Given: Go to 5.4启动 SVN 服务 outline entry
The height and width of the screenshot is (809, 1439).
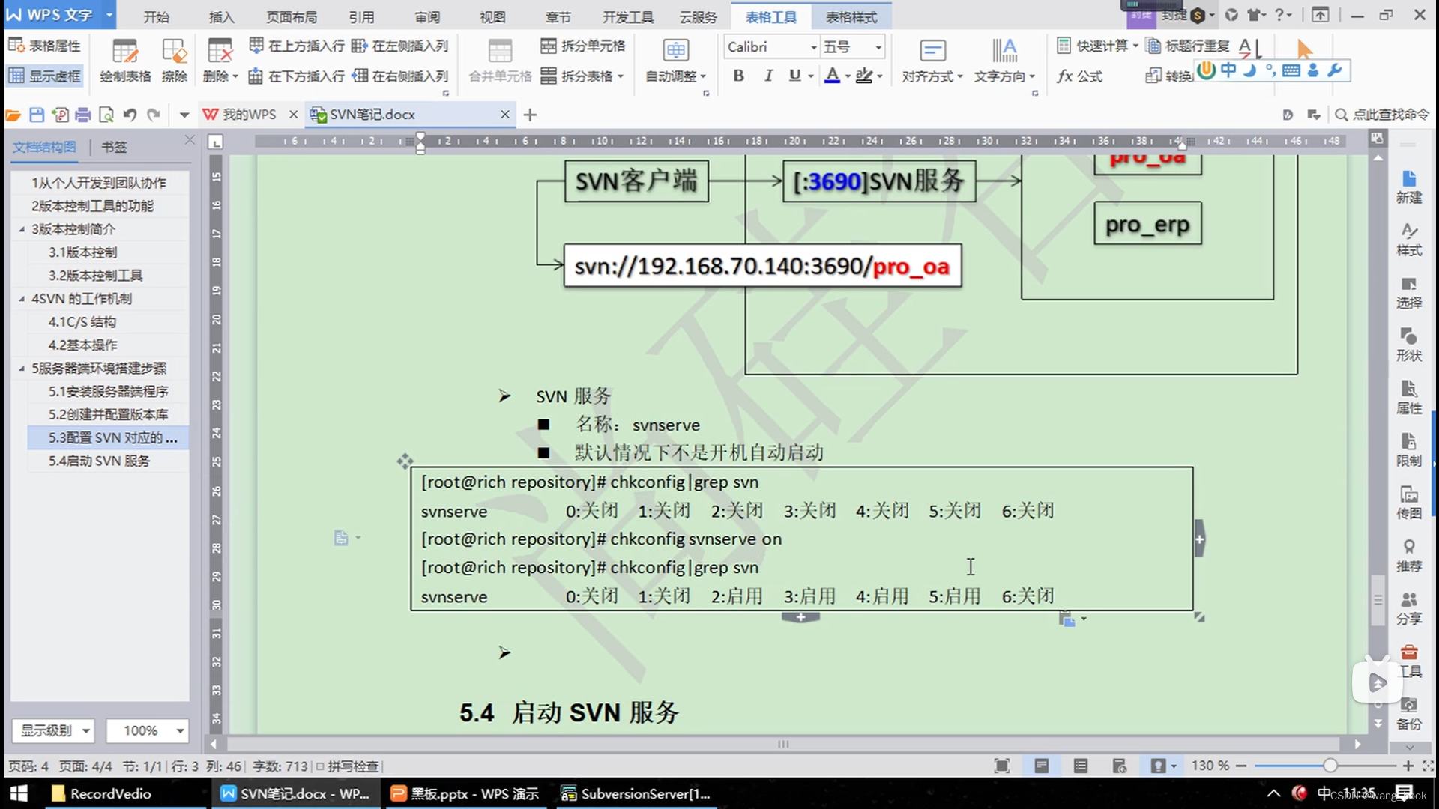Looking at the screenshot, I should click(99, 461).
